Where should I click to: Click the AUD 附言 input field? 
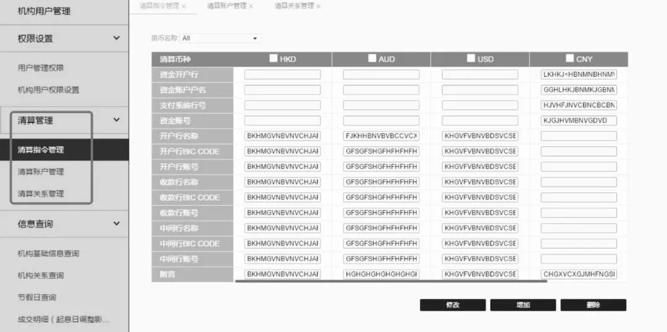[381, 274]
